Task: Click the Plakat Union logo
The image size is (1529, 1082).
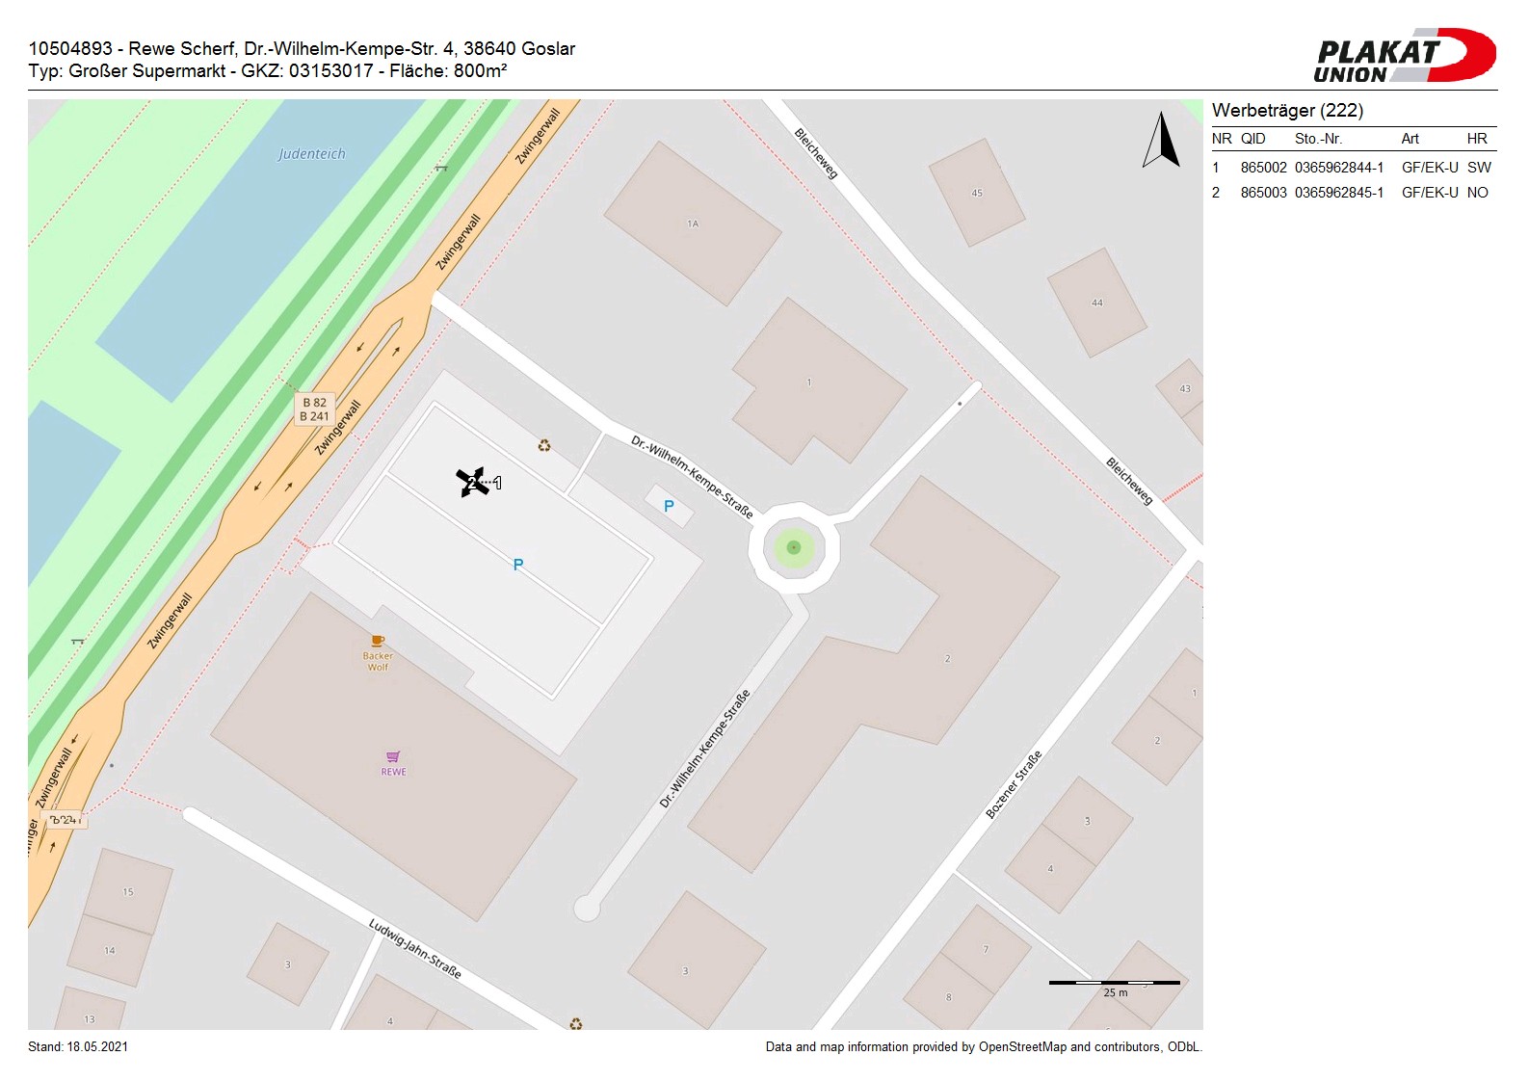Action: coord(1404,56)
